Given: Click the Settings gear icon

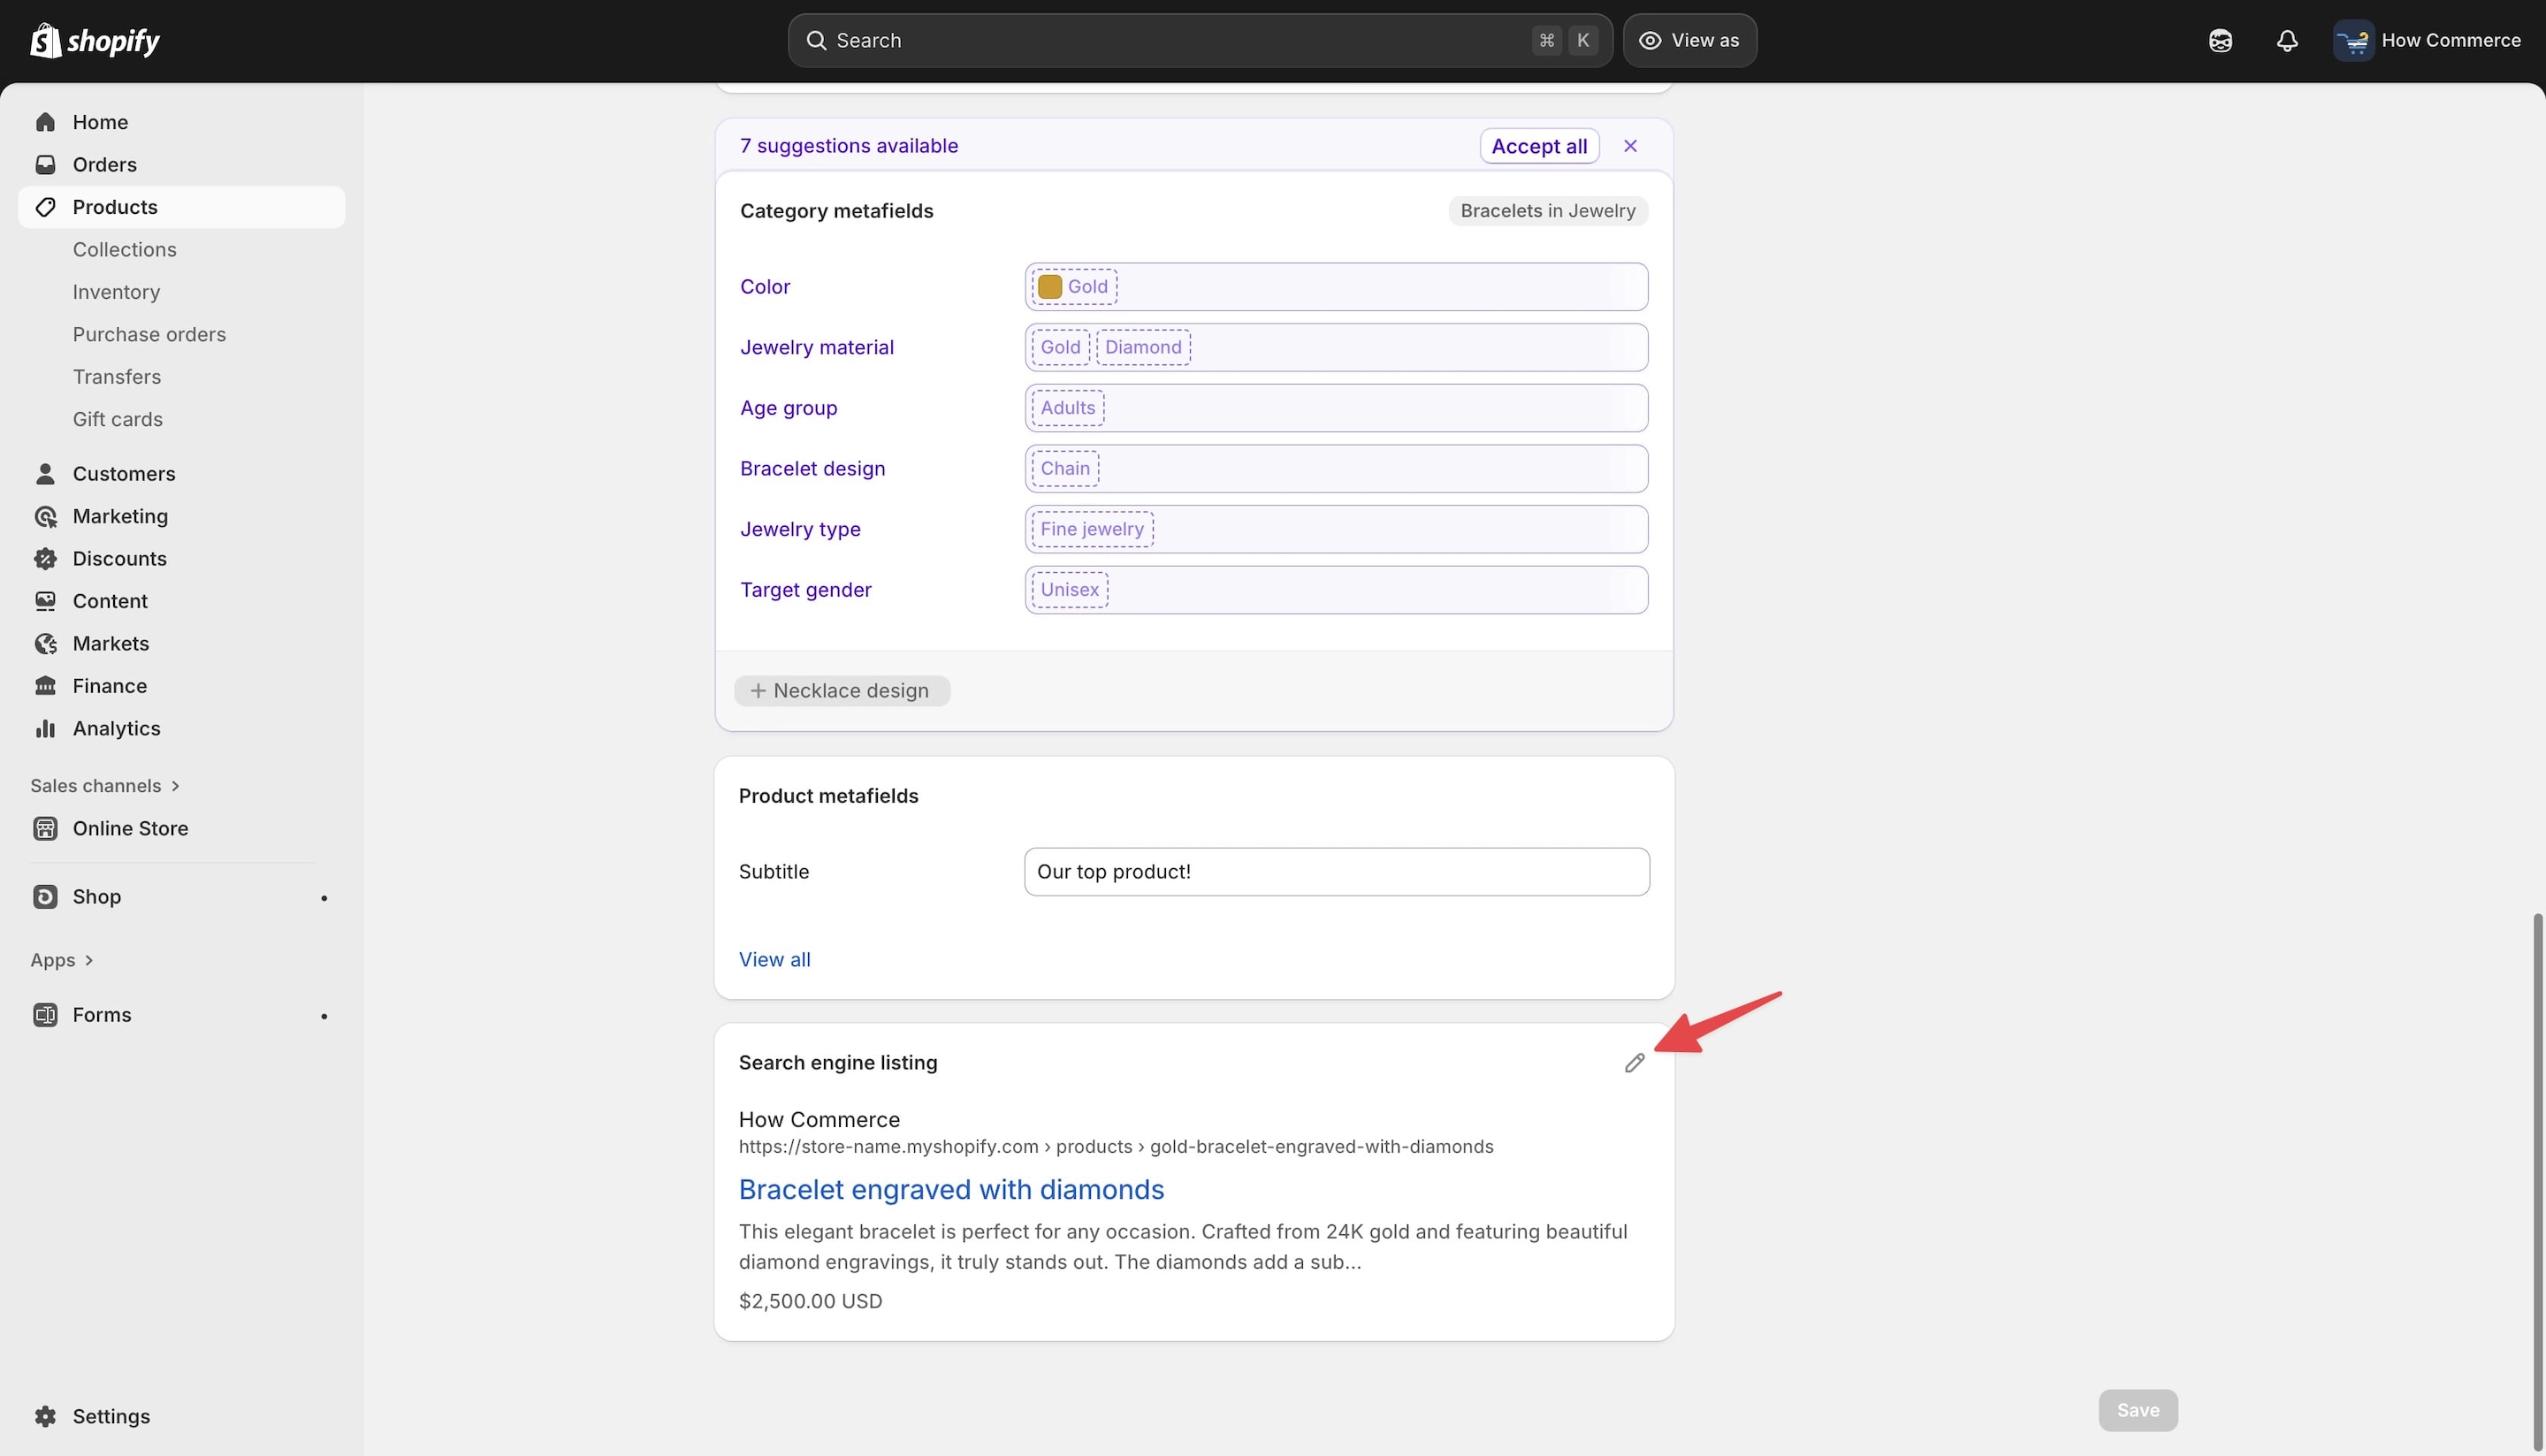Looking at the screenshot, I should (45, 1417).
